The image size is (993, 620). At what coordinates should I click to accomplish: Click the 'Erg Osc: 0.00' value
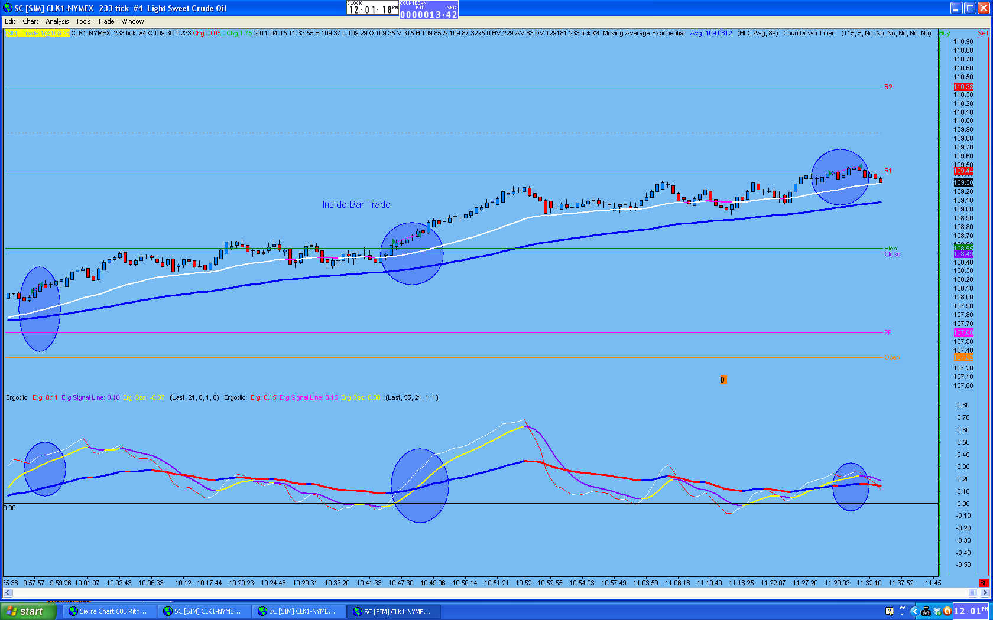[x=361, y=397]
